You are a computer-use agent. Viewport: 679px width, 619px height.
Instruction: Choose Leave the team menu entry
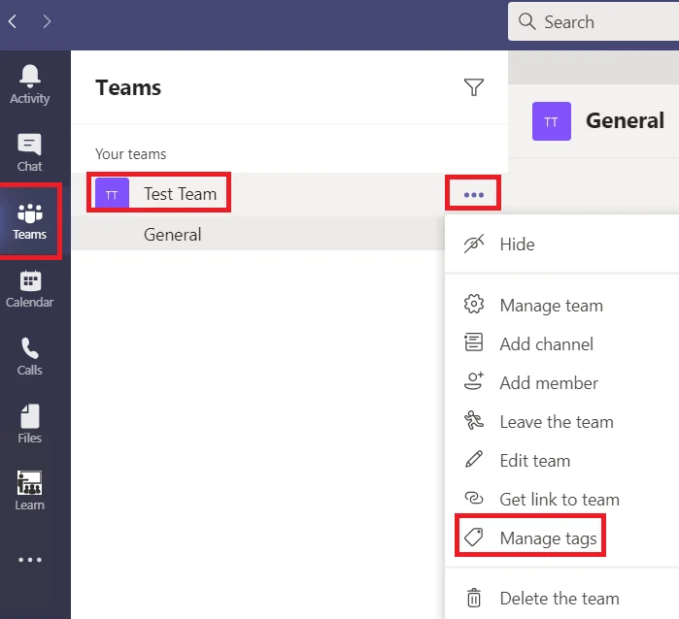(562, 422)
